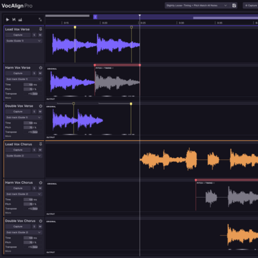
Task: Mute the Harm Vox Verse track
Action: tap(40, 73)
